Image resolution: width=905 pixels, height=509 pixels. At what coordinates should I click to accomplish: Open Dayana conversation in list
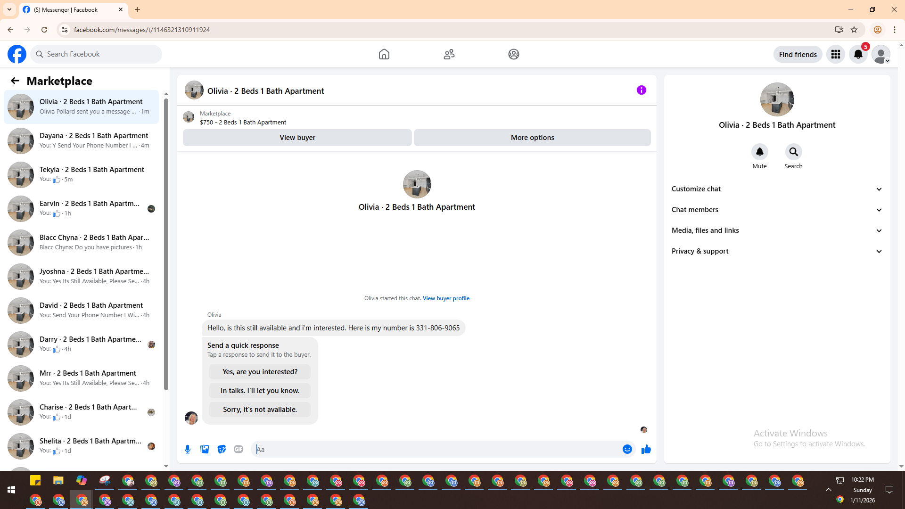81,141
